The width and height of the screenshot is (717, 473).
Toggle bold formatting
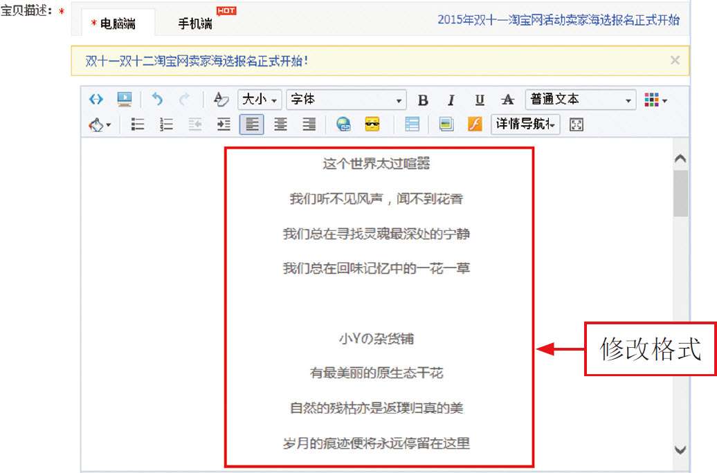(423, 100)
